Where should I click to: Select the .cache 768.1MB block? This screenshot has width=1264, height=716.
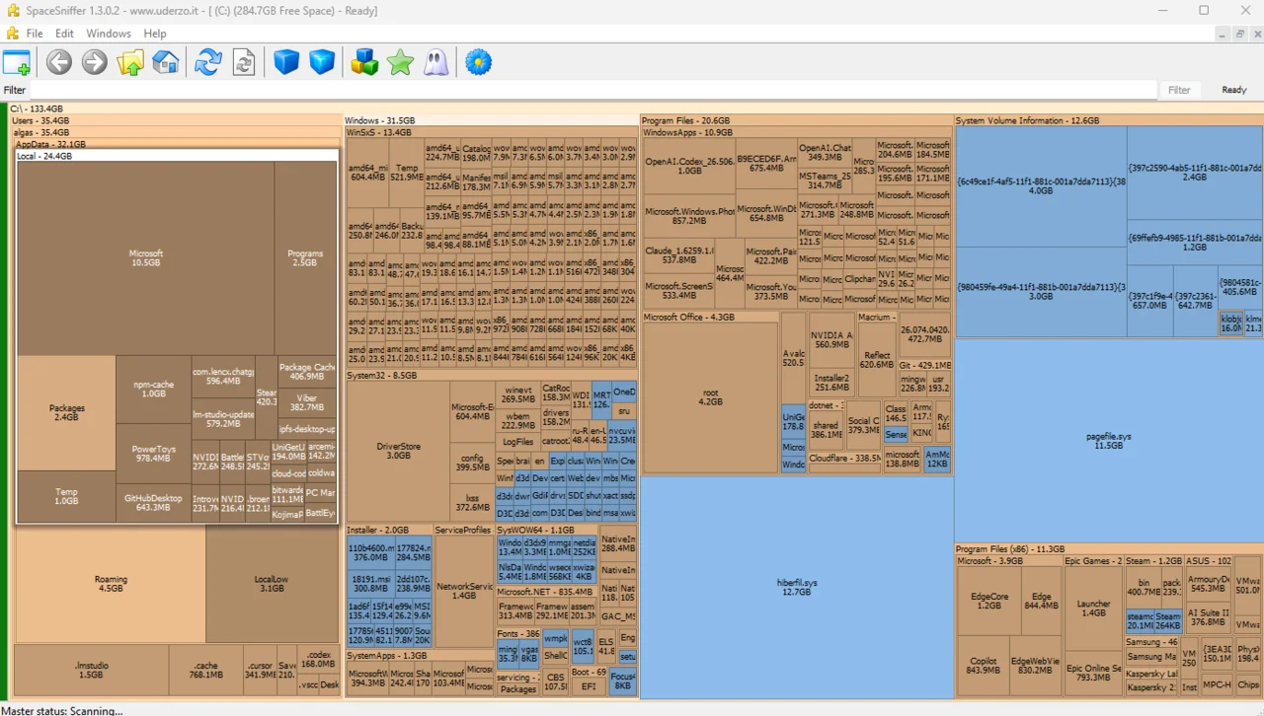click(205, 671)
